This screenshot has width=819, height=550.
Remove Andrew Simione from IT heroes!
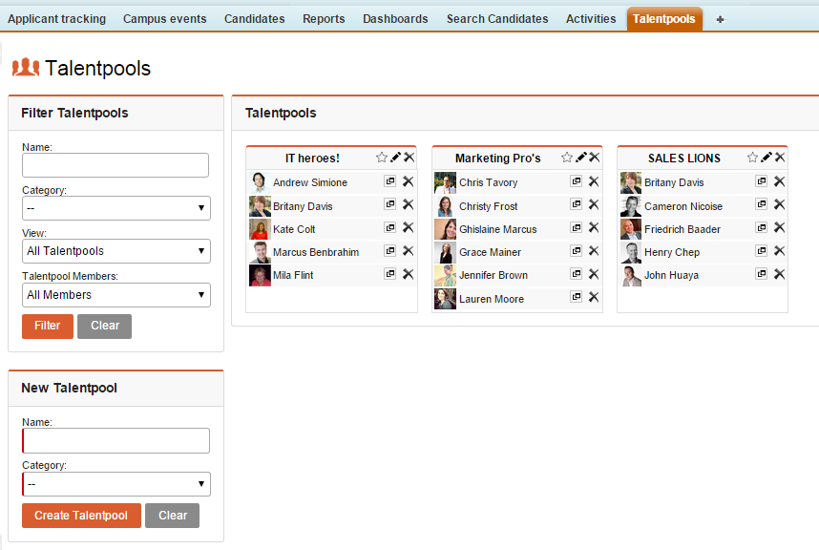[x=408, y=181]
